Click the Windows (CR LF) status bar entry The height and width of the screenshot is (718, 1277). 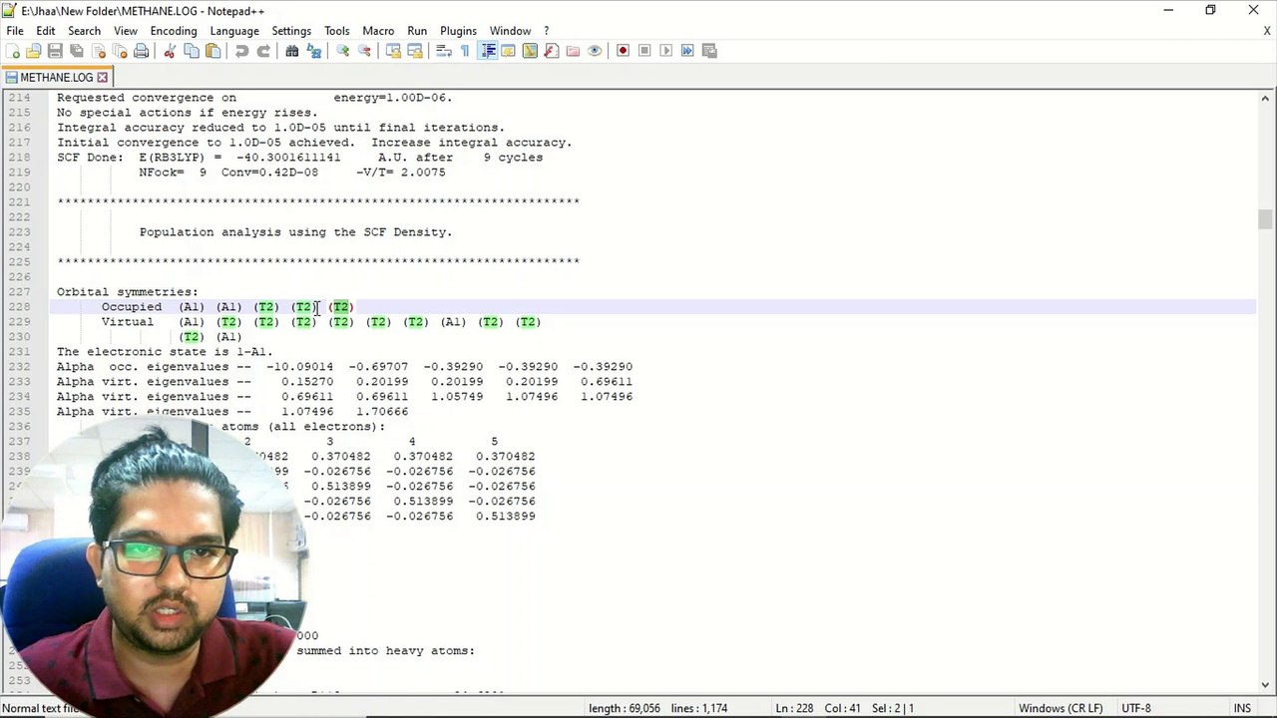click(x=1060, y=708)
